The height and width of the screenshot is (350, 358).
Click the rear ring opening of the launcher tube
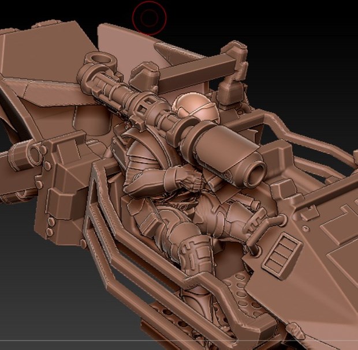(100, 58)
